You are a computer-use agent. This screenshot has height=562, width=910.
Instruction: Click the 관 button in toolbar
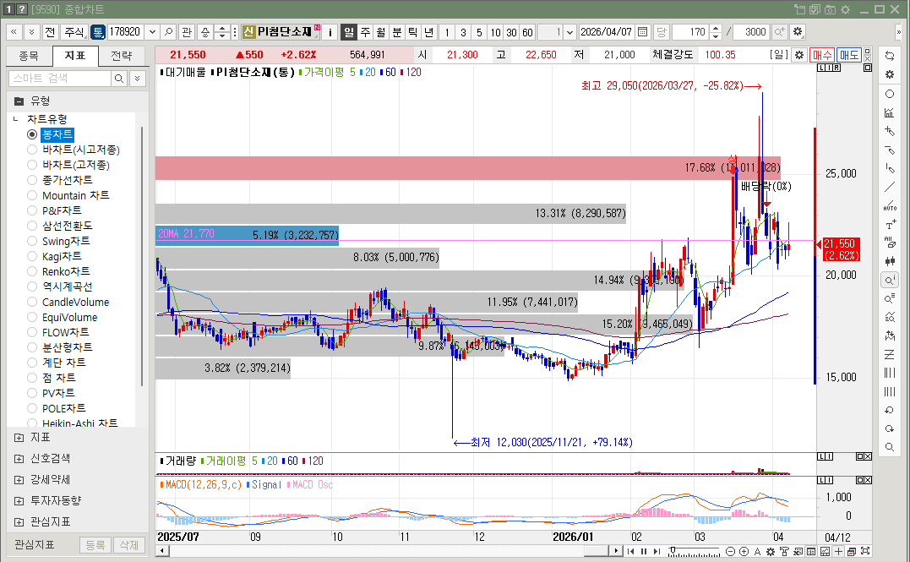pos(186,32)
